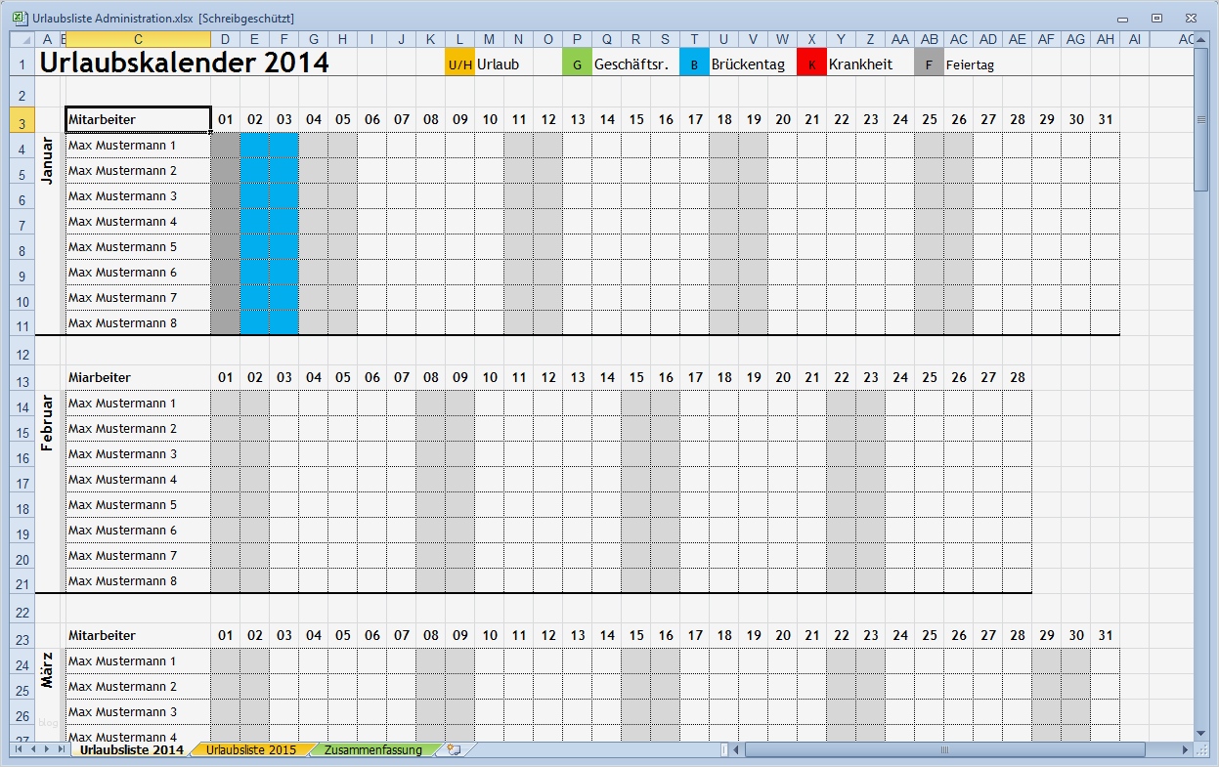Insert a new worksheet via the sheet-tab icon
This screenshot has height=767, width=1219.
[x=453, y=750]
